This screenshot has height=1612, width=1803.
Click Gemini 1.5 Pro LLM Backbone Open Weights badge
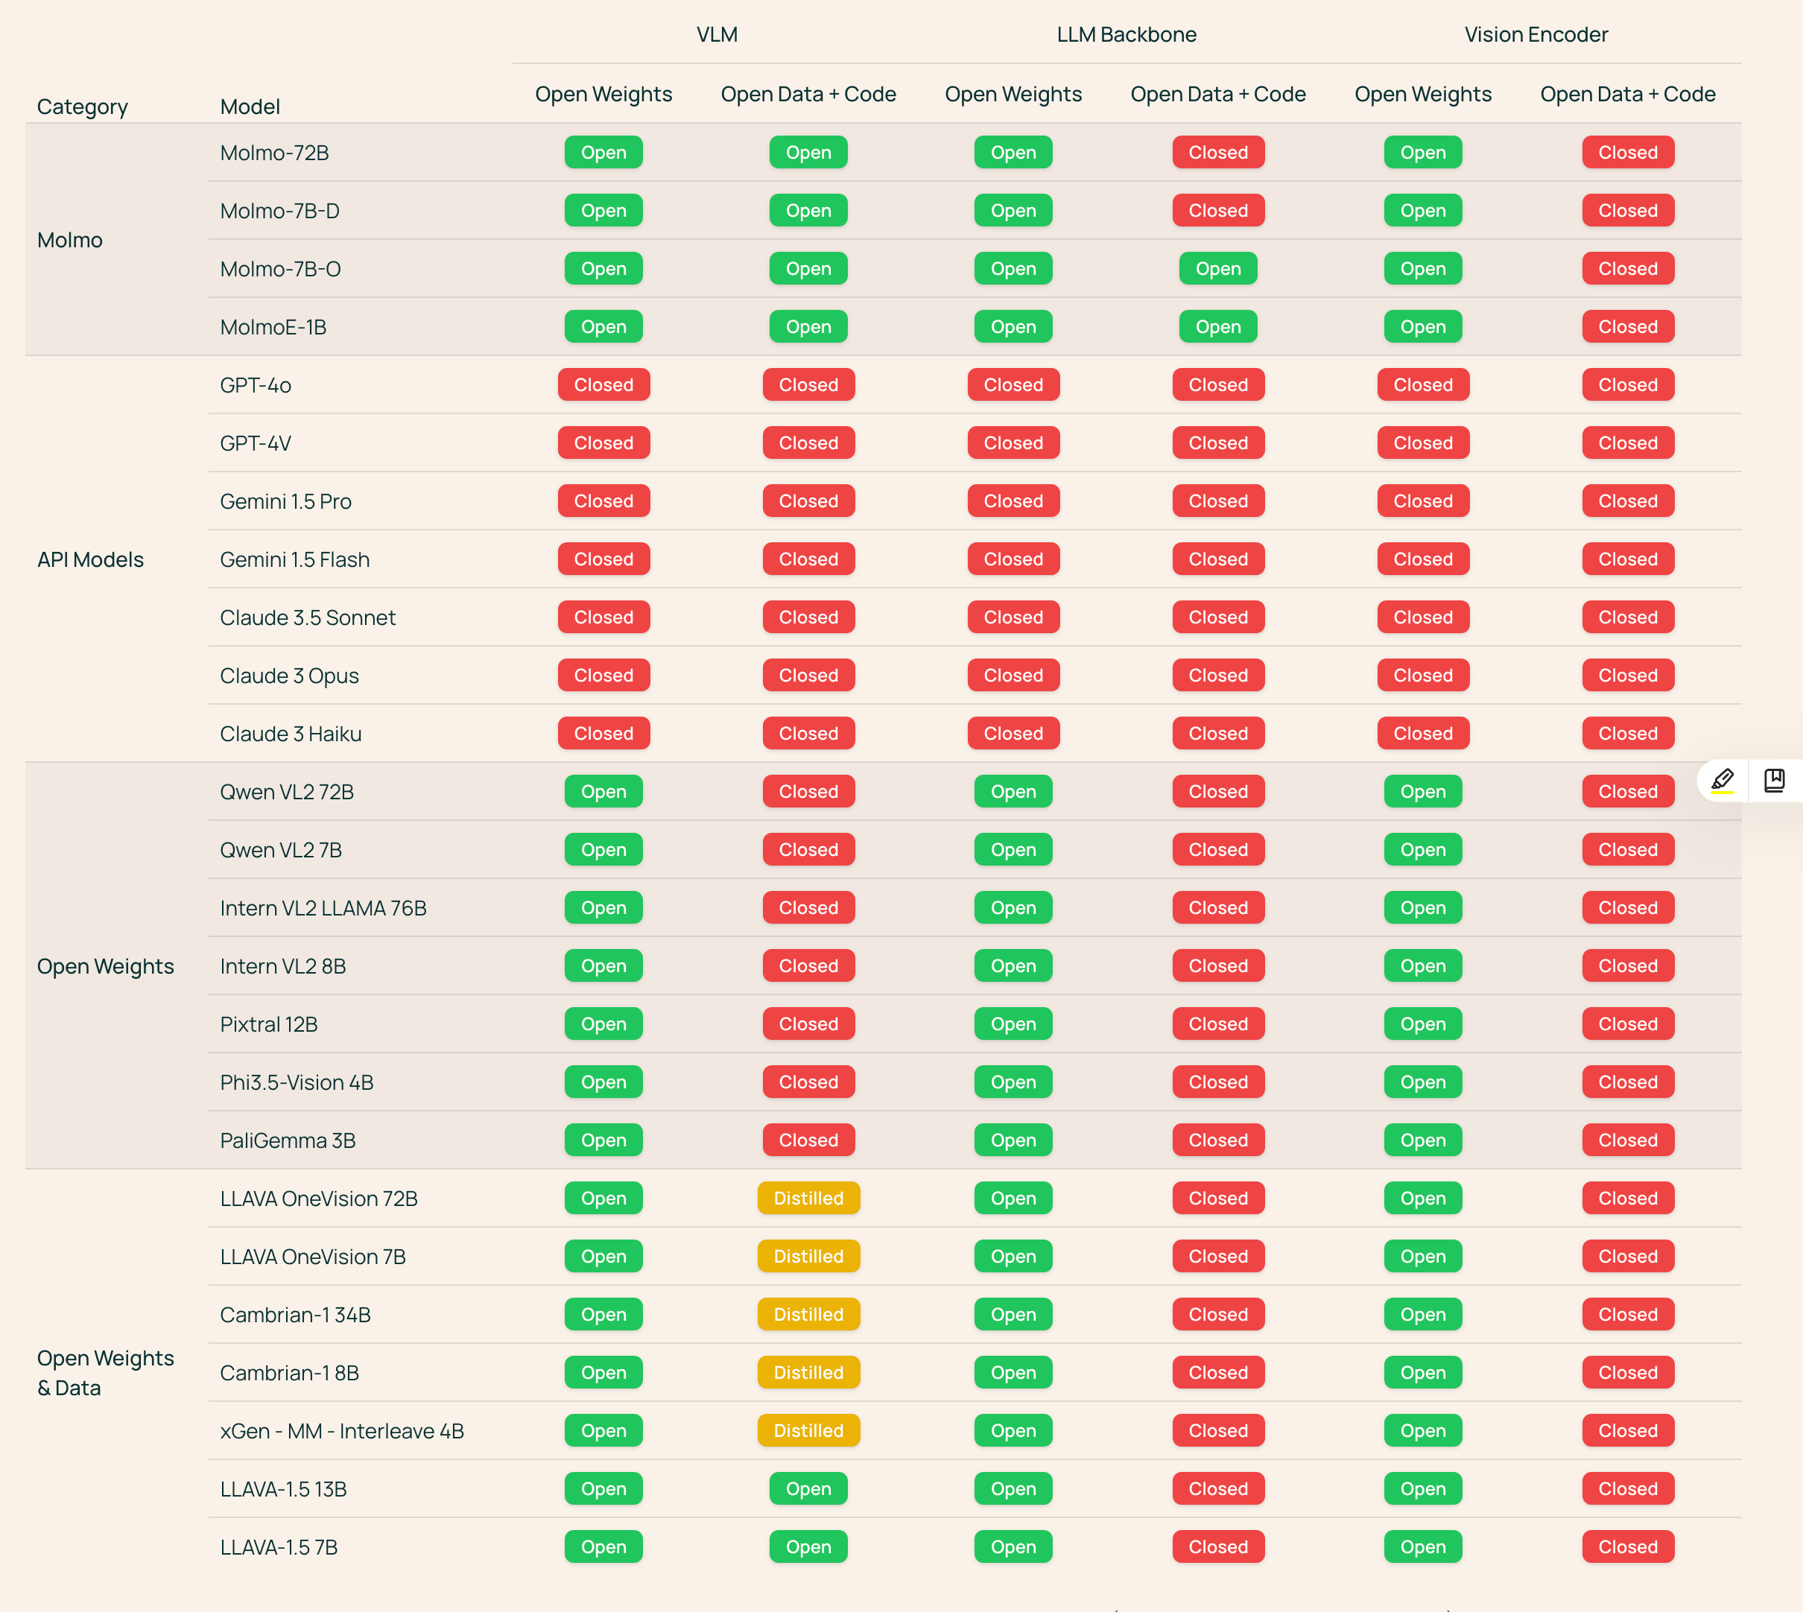[1013, 501]
